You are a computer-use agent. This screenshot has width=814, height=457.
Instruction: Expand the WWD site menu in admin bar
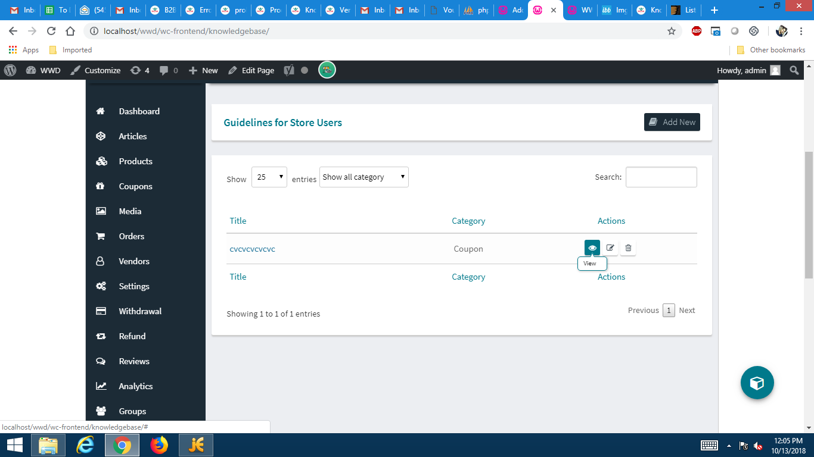point(44,70)
